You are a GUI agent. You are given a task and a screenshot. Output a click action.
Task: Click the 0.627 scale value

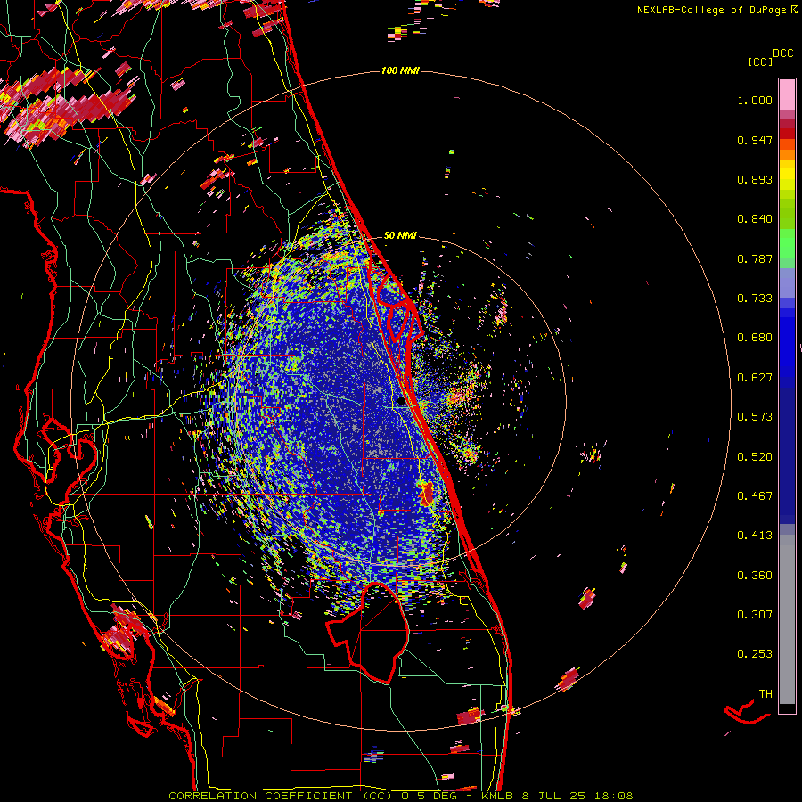[x=755, y=378]
